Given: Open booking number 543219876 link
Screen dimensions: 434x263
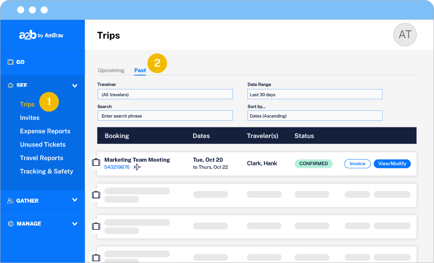Looking at the screenshot, I should tap(117, 167).
